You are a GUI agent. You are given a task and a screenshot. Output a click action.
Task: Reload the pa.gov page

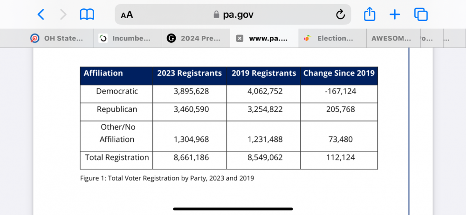[340, 15]
